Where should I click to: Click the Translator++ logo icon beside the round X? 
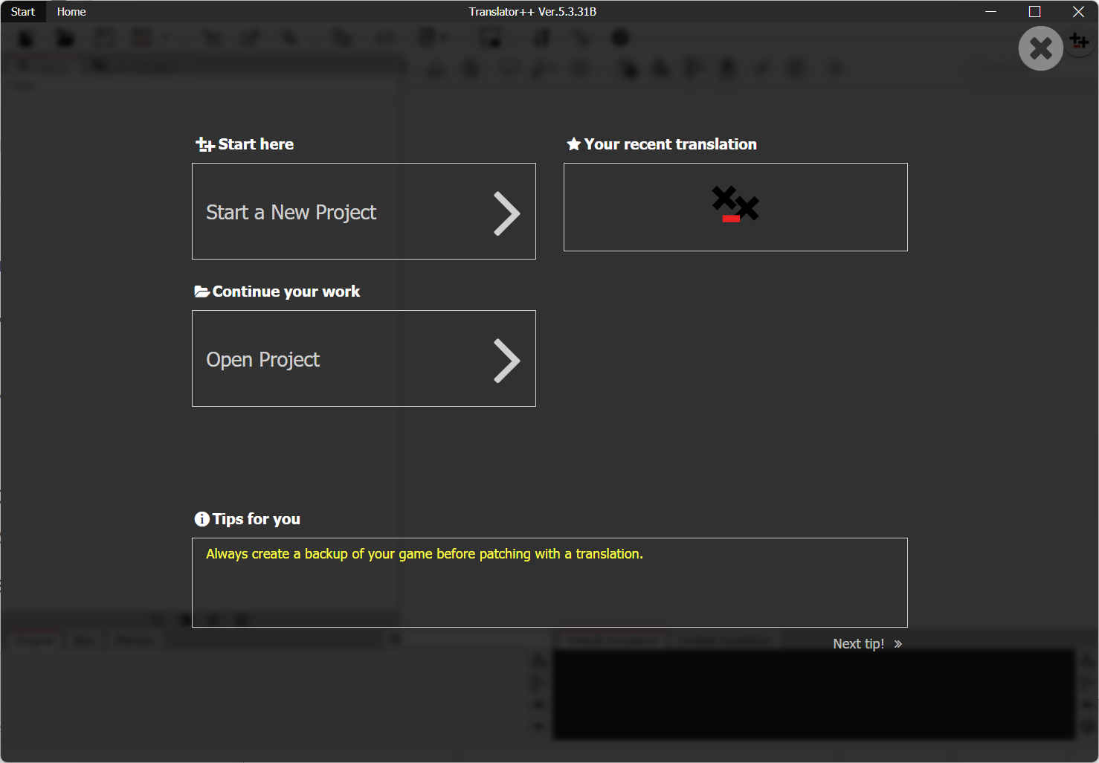click(1080, 42)
